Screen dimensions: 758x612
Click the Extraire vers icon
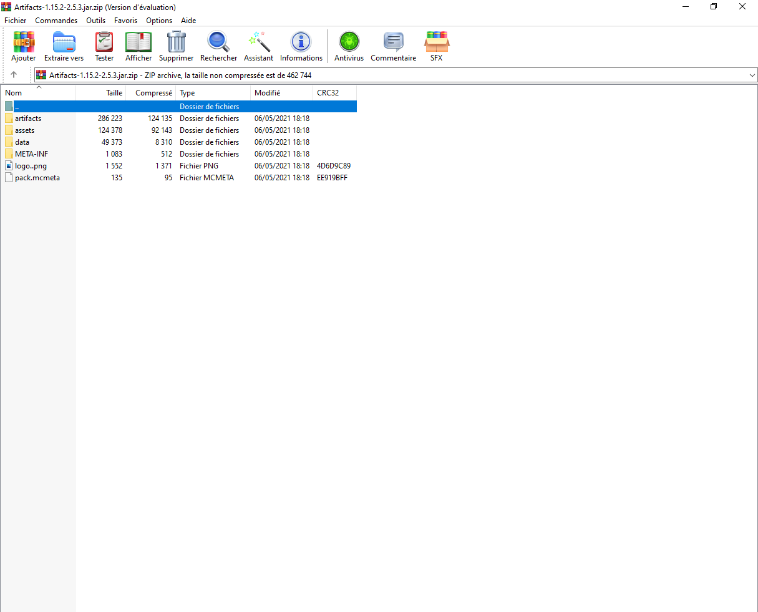coord(64,42)
